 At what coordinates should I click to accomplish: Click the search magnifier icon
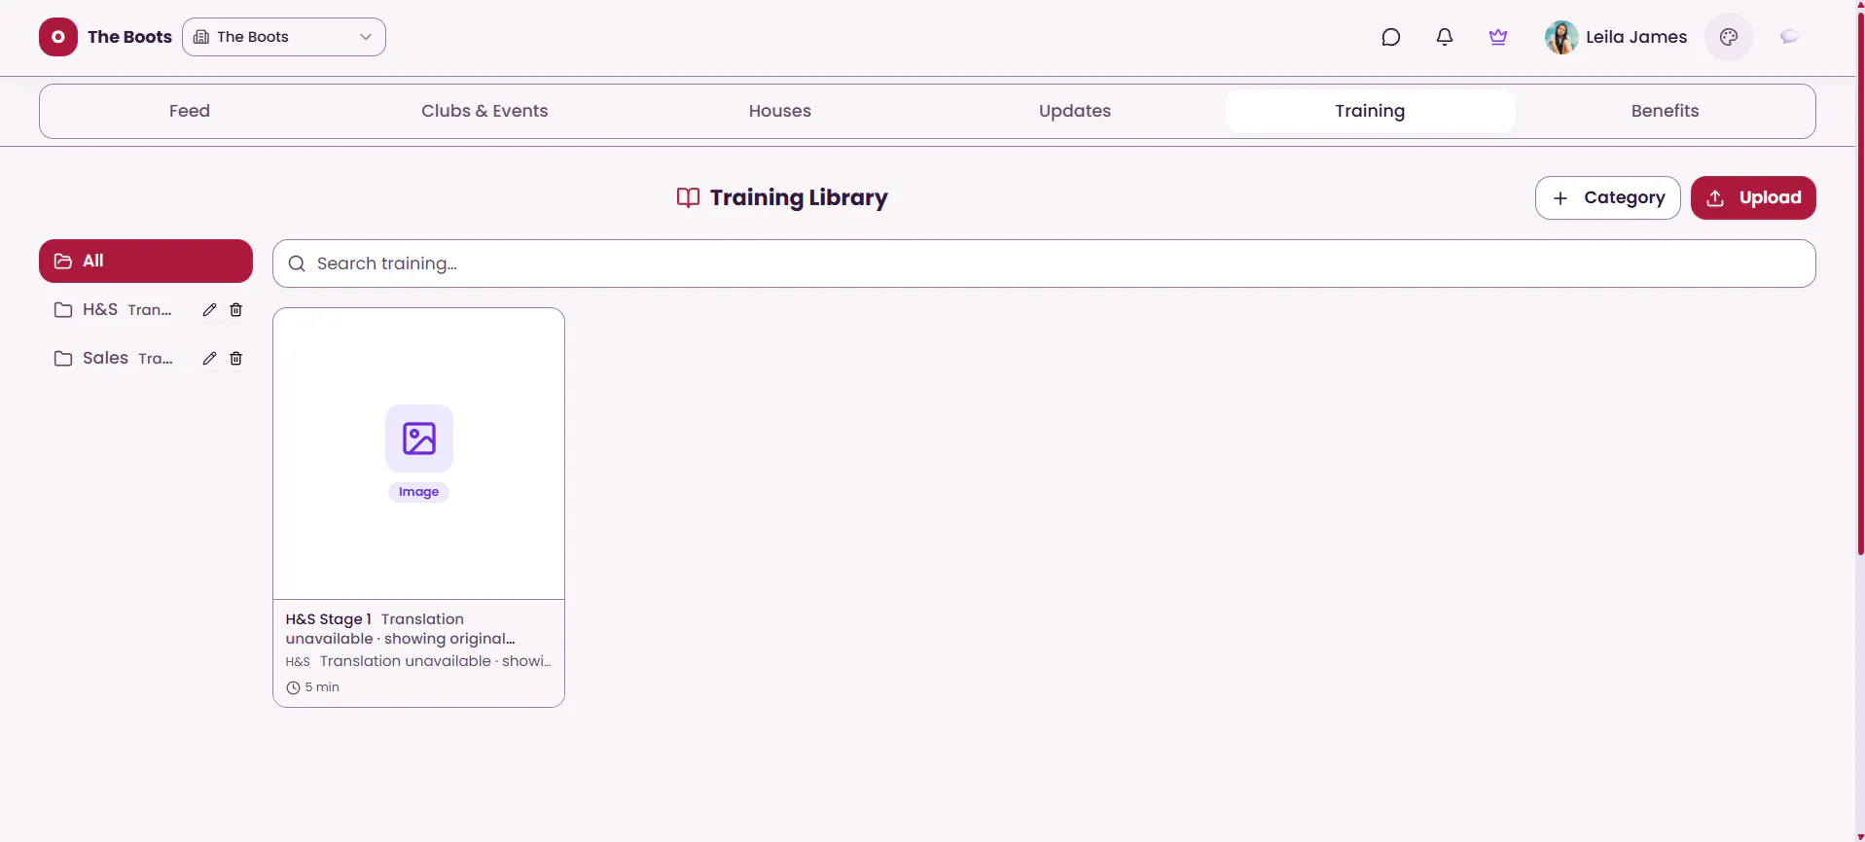297,263
